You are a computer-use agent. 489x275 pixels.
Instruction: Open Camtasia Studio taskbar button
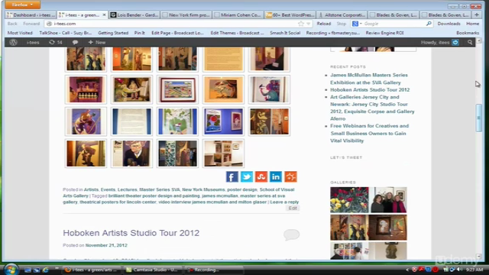point(153,270)
